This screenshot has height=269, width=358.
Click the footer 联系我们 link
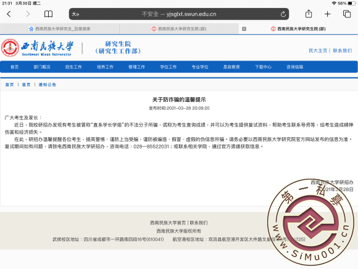coord(198,223)
